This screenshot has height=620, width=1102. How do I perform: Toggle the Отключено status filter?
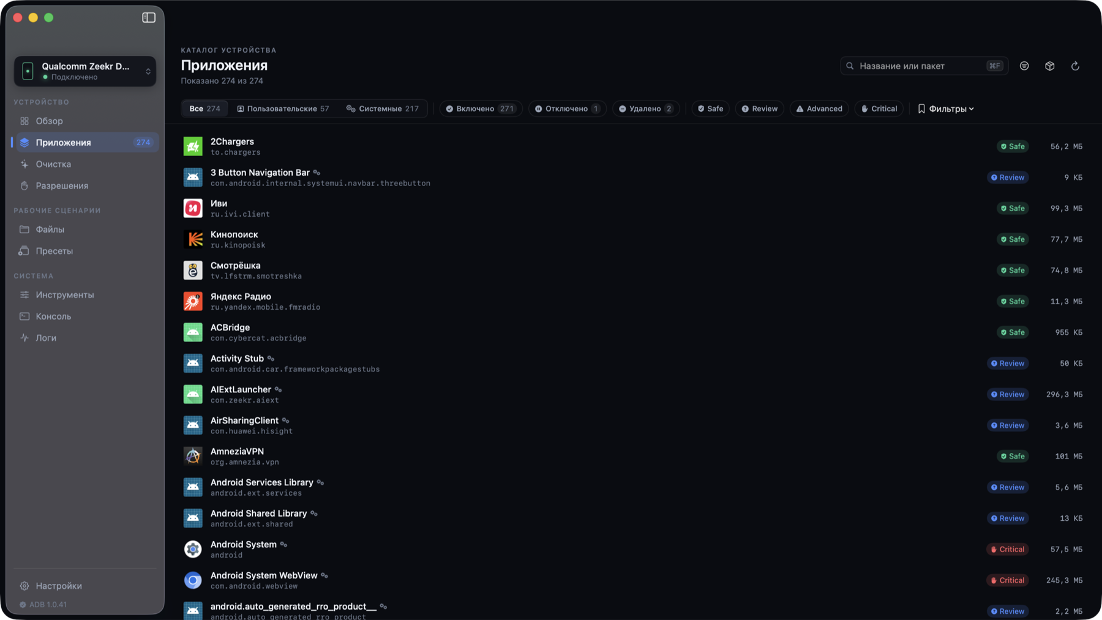(568, 109)
